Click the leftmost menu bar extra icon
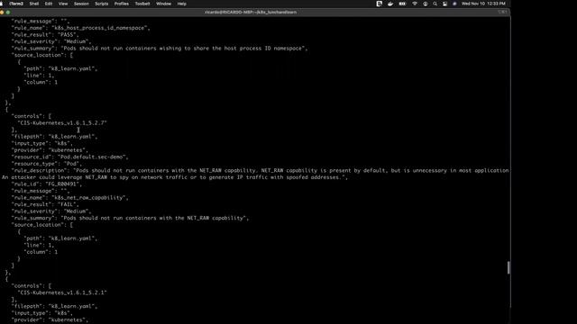 coord(380,4)
